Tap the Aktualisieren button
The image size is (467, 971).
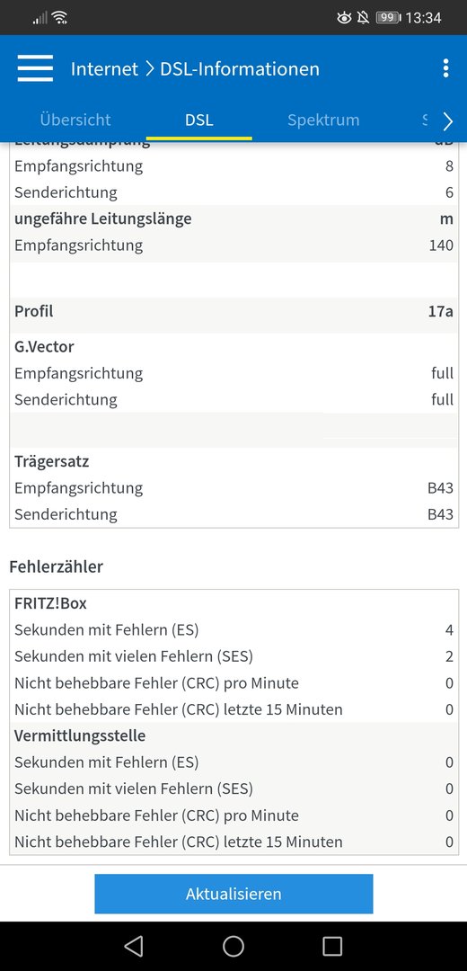pyautogui.click(x=233, y=894)
